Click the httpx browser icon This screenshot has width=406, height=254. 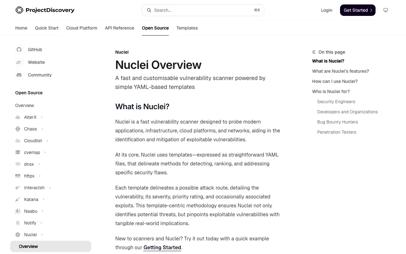[18, 176]
